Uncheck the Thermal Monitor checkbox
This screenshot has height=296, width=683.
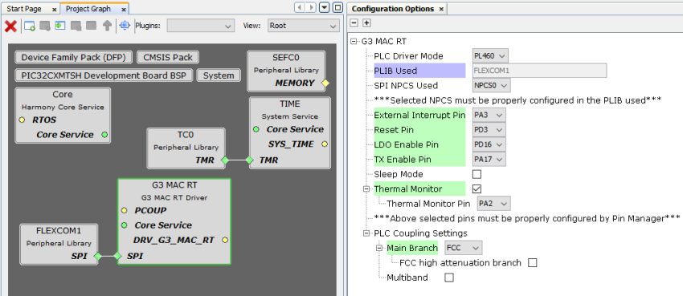click(477, 189)
